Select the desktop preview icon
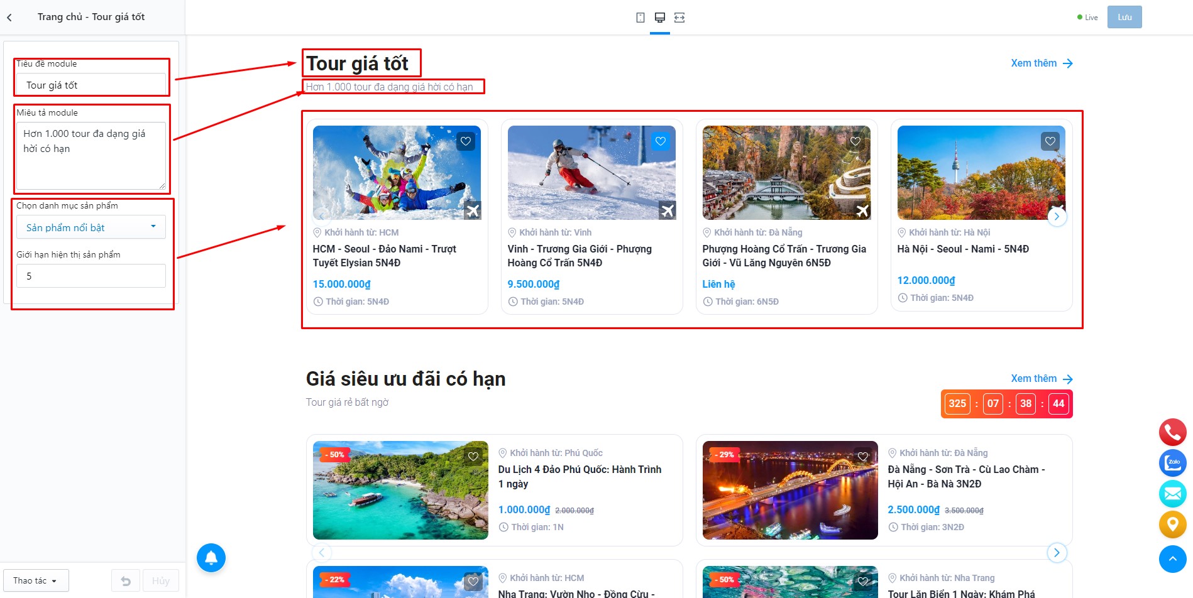Image resolution: width=1193 pixels, height=598 pixels. point(659,18)
